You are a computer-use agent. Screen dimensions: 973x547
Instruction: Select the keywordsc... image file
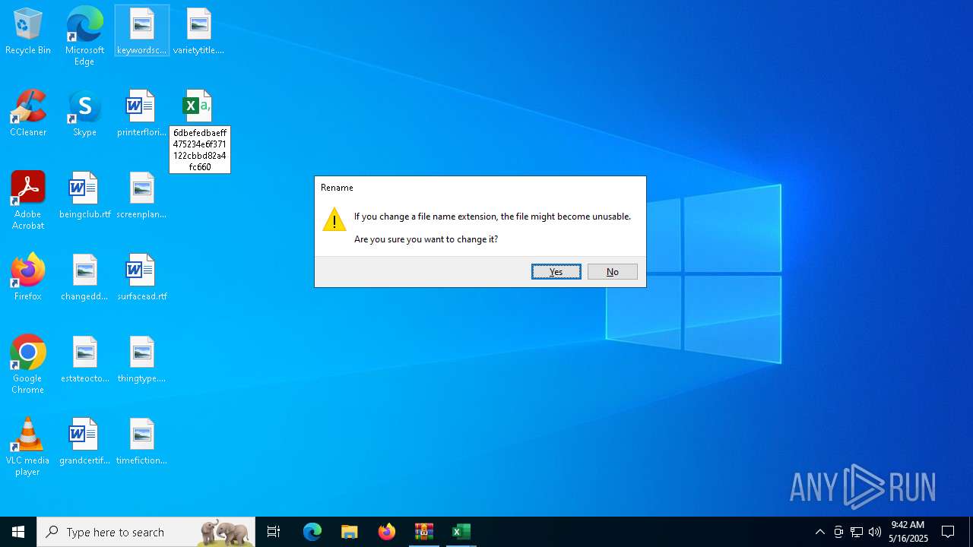142,31
